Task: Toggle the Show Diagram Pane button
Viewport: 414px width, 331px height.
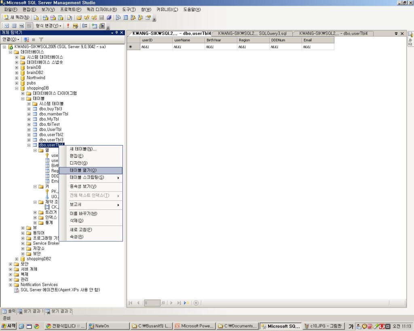Action: tap(6, 25)
